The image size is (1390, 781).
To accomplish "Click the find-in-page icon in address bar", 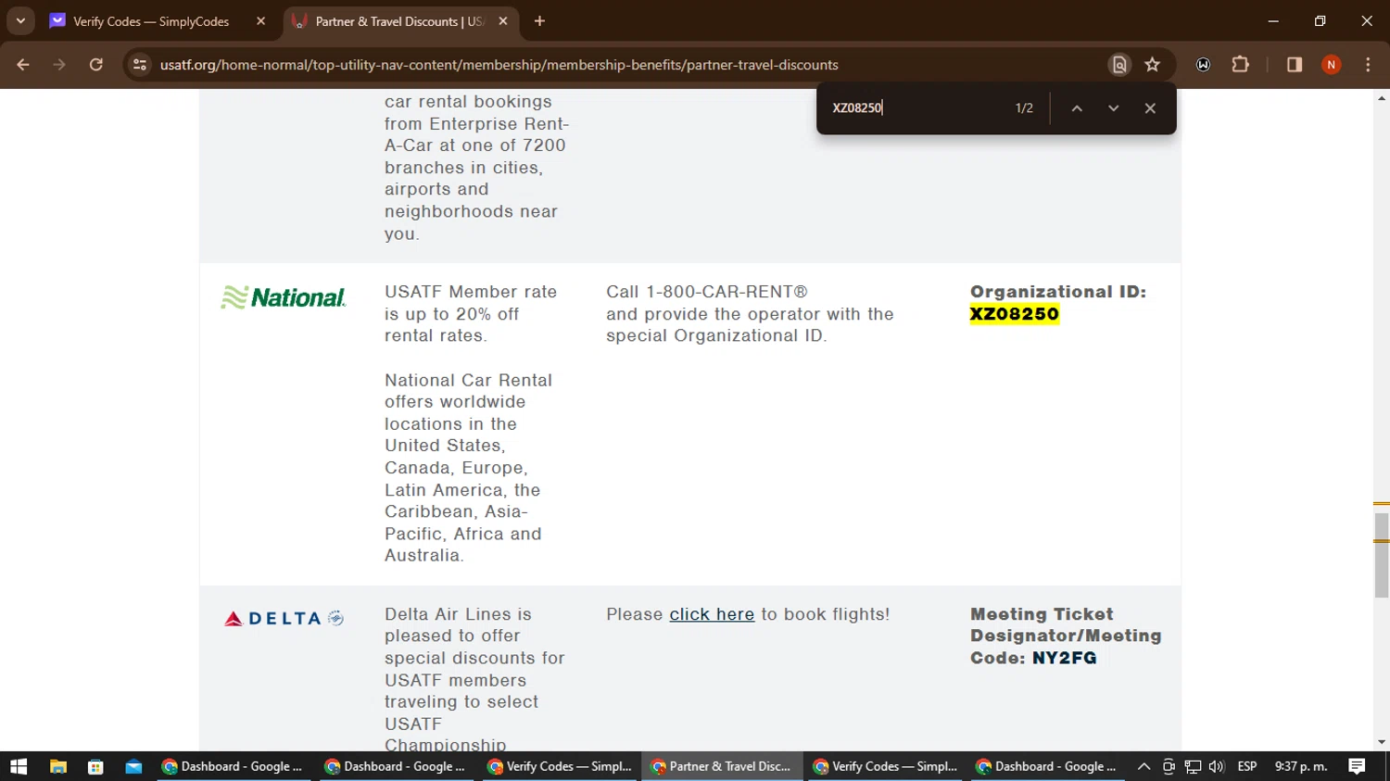I will pyautogui.click(x=1119, y=65).
